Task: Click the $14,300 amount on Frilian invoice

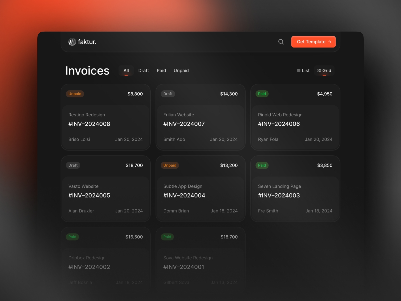Action: tap(229, 94)
